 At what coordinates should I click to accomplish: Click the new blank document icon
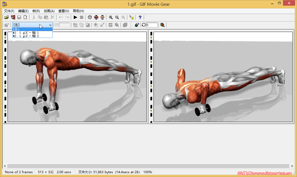point(25,17)
